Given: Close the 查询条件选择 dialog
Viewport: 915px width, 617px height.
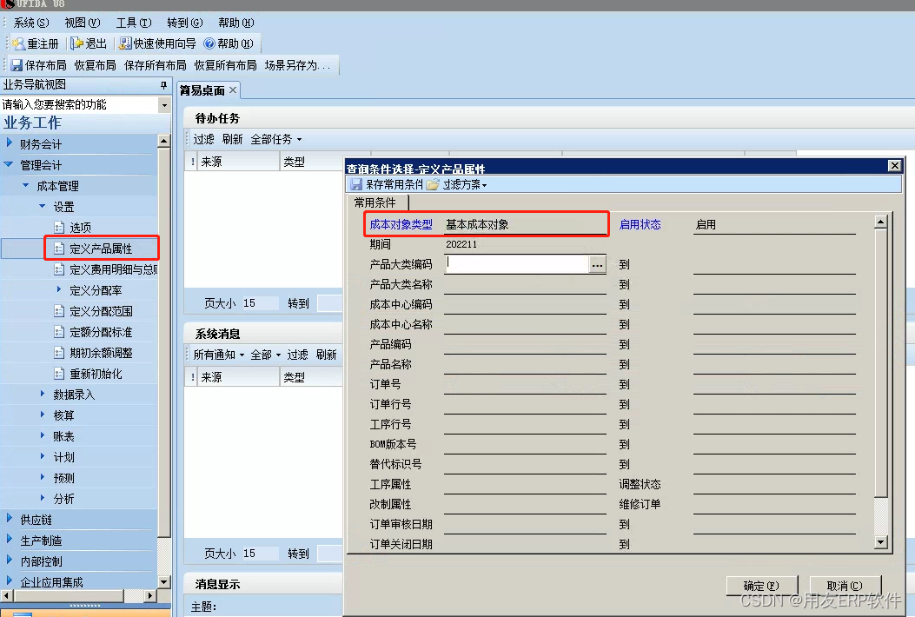Looking at the screenshot, I should click(x=894, y=166).
